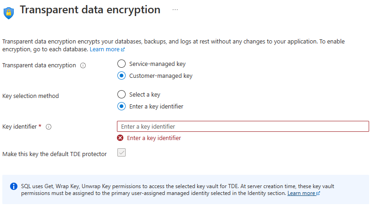376x211 pixels.
Task: Open Learn more link in the permissions banner
Action: [301, 194]
